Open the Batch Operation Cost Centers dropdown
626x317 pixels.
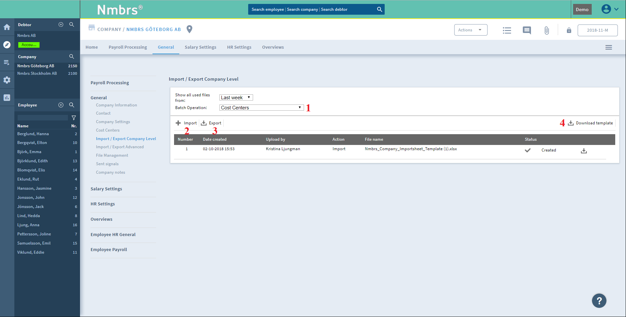tap(262, 107)
